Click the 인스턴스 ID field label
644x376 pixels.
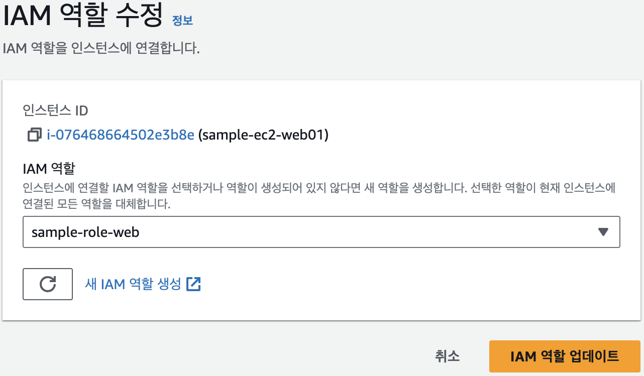tap(55, 110)
